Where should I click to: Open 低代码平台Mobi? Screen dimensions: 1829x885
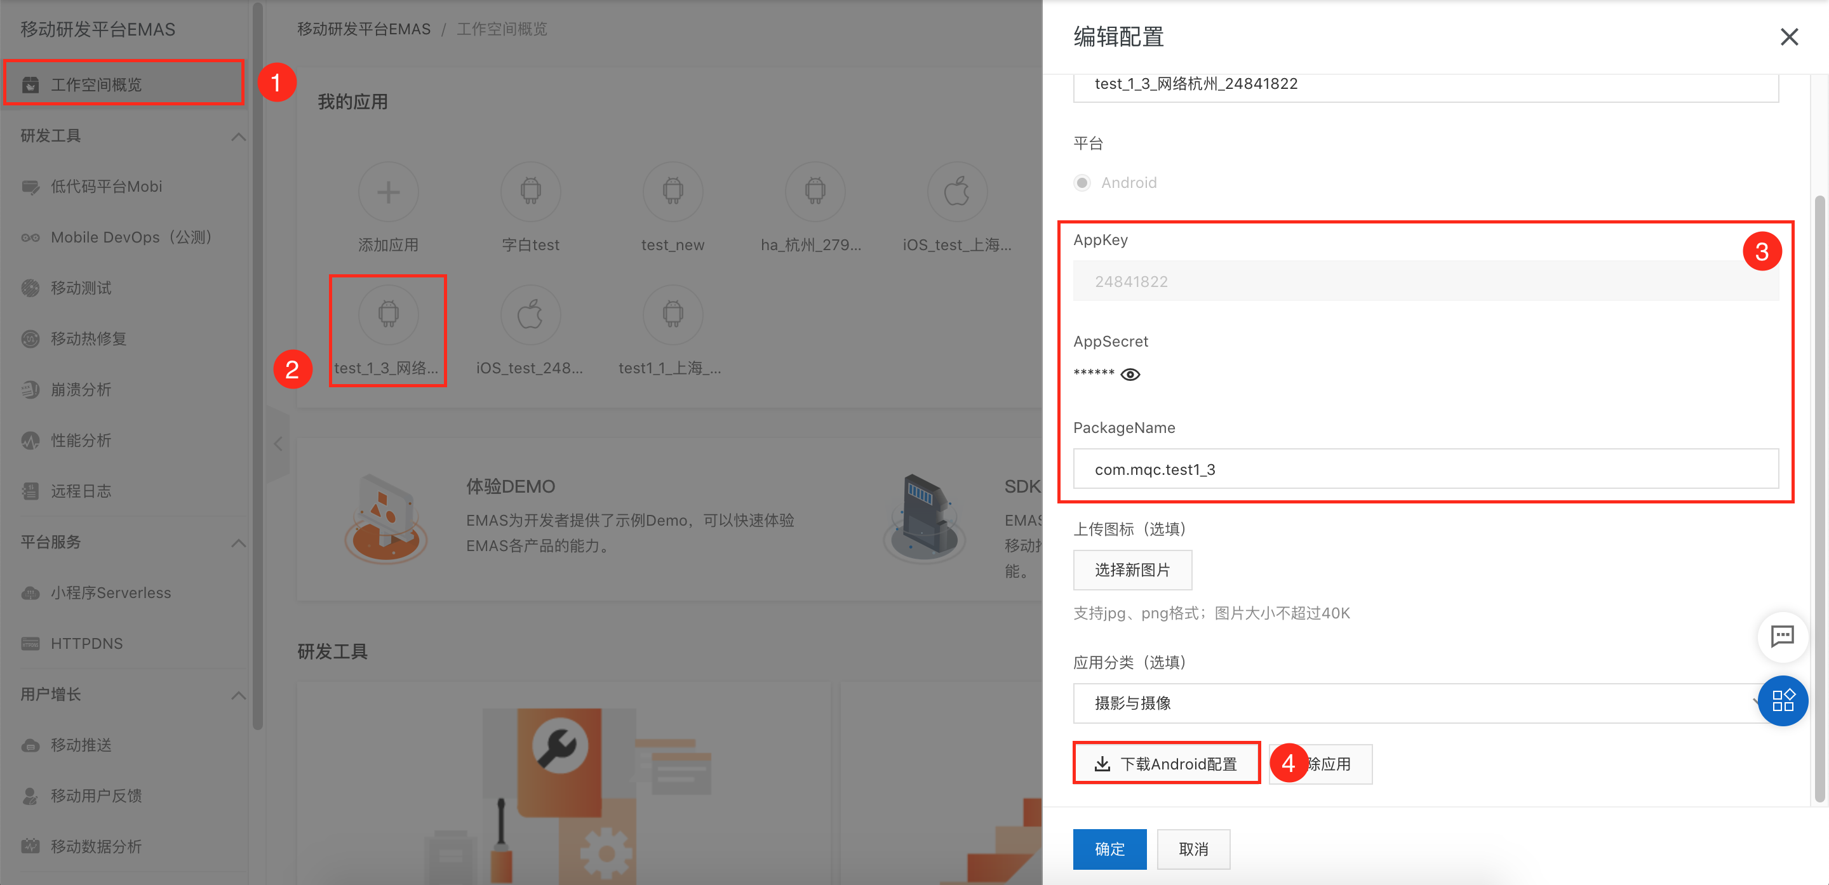107,187
